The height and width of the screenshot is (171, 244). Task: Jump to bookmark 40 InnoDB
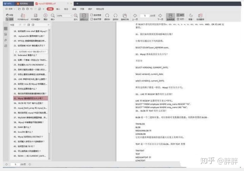(23, 132)
